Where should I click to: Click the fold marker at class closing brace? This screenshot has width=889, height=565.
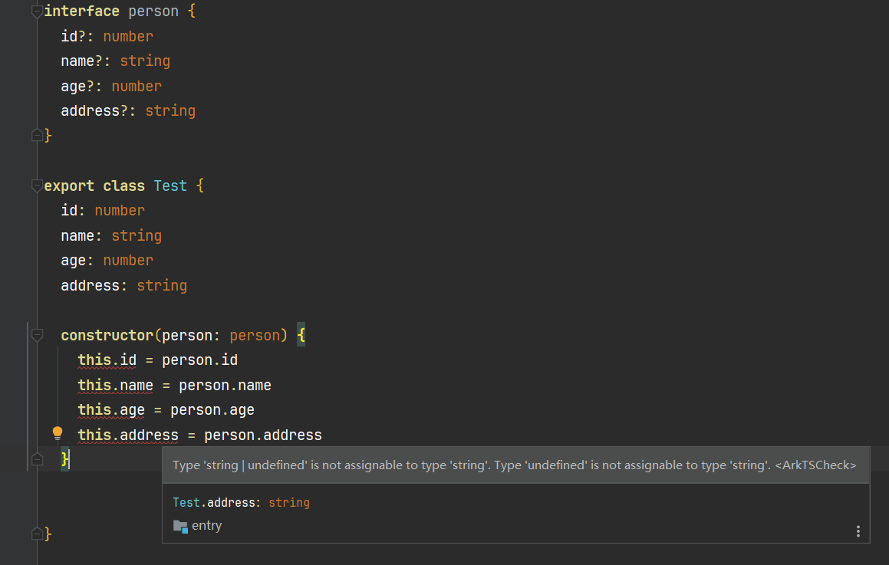click(37, 534)
